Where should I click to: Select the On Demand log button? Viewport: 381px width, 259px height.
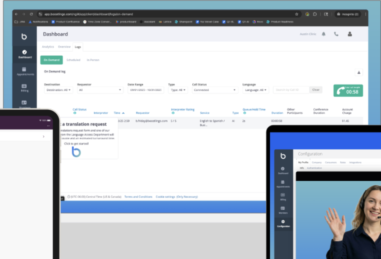click(x=51, y=60)
